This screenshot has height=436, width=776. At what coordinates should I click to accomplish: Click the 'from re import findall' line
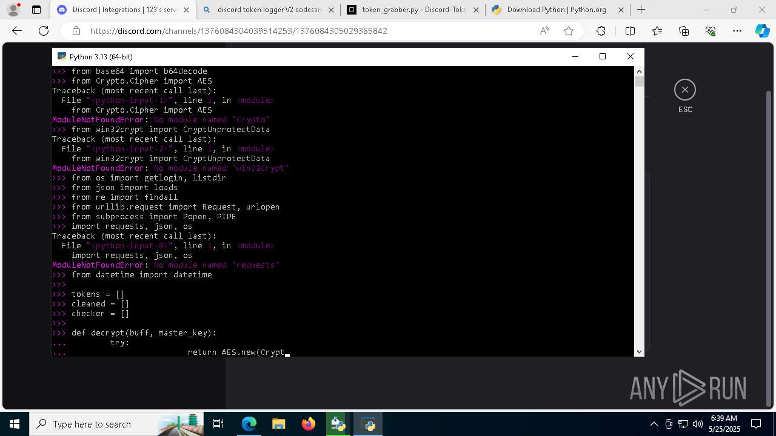(x=124, y=197)
